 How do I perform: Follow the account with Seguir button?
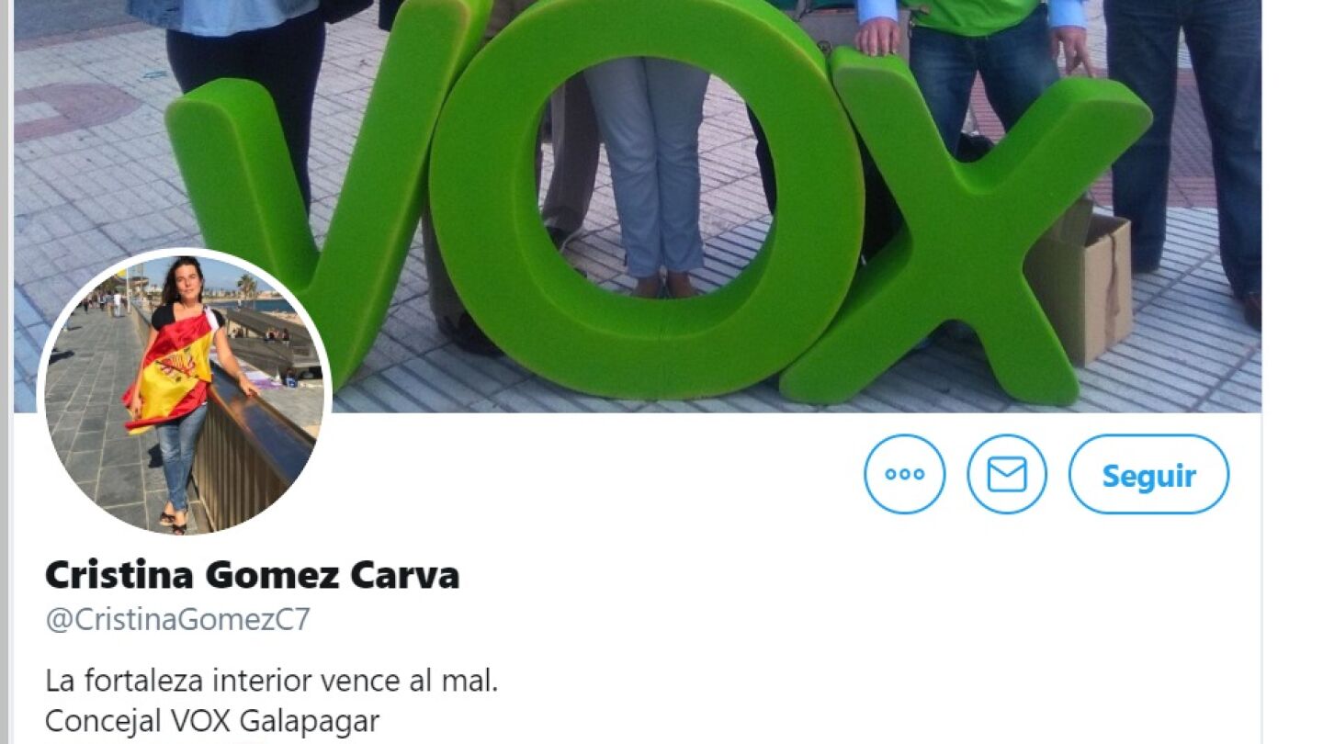(1148, 474)
